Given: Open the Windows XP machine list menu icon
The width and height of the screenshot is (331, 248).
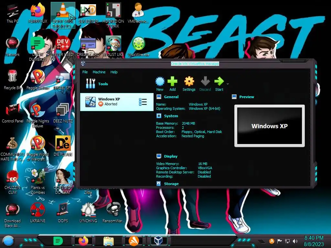Looking at the screenshot, I should pyautogui.click(x=143, y=102).
